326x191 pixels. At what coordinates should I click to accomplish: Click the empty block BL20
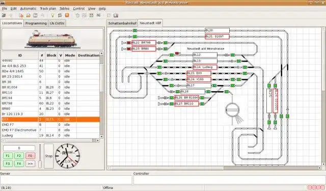[x=218, y=31]
